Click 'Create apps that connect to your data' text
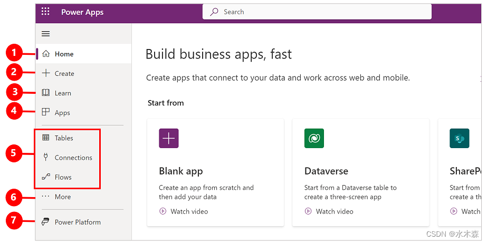Viewport: 487px width, 243px height. [278, 78]
